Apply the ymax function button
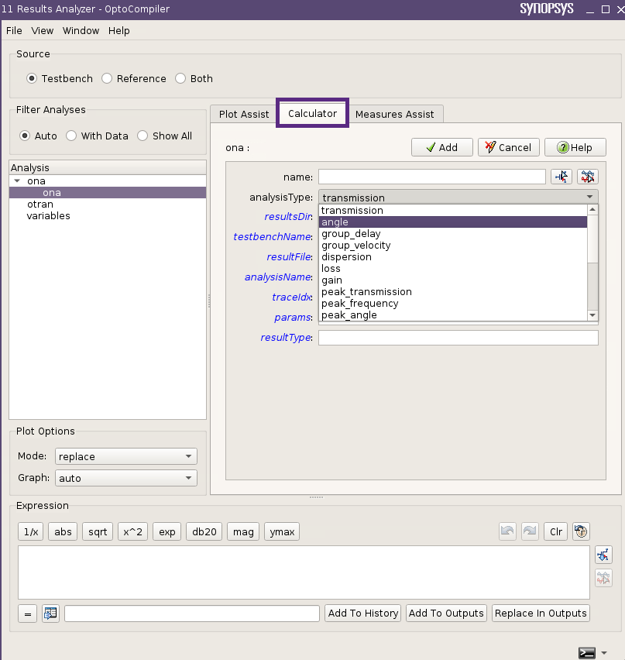625x660 pixels. click(282, 531)
